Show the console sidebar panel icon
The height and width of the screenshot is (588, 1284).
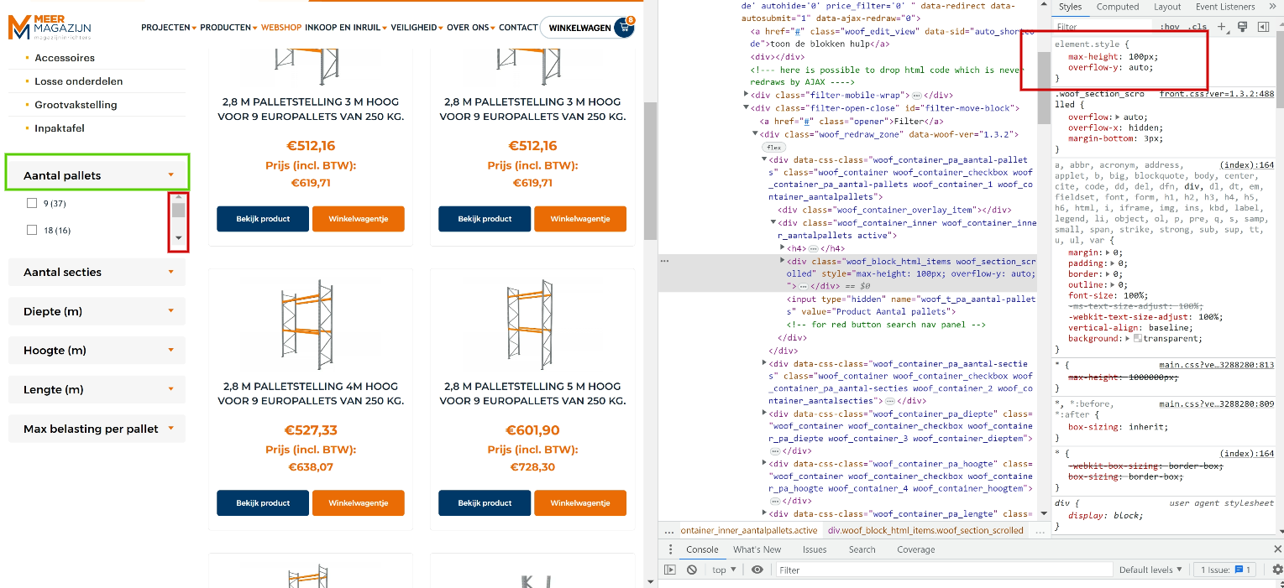pos(670,570)
